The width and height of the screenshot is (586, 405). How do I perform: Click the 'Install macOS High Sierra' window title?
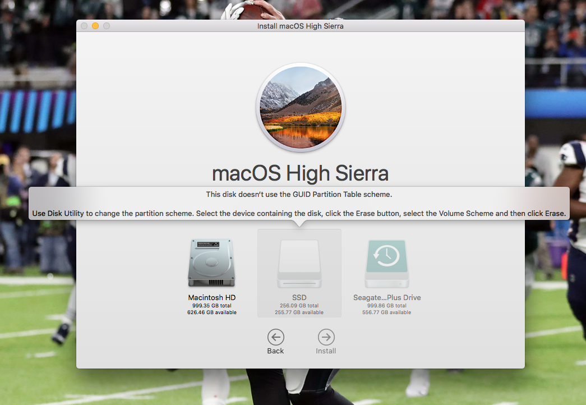(x=301, y=26)
